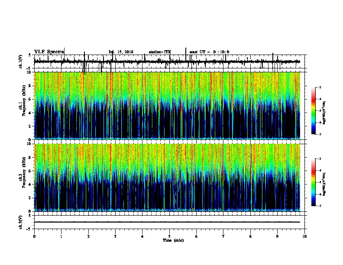
Task: Click inside the ch.1 spectrogram panel
Action: tap(167, 106)
